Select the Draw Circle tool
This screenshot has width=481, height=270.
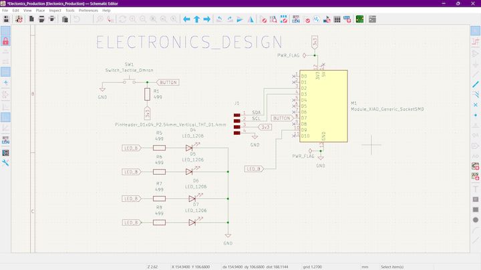click(476, 220)
